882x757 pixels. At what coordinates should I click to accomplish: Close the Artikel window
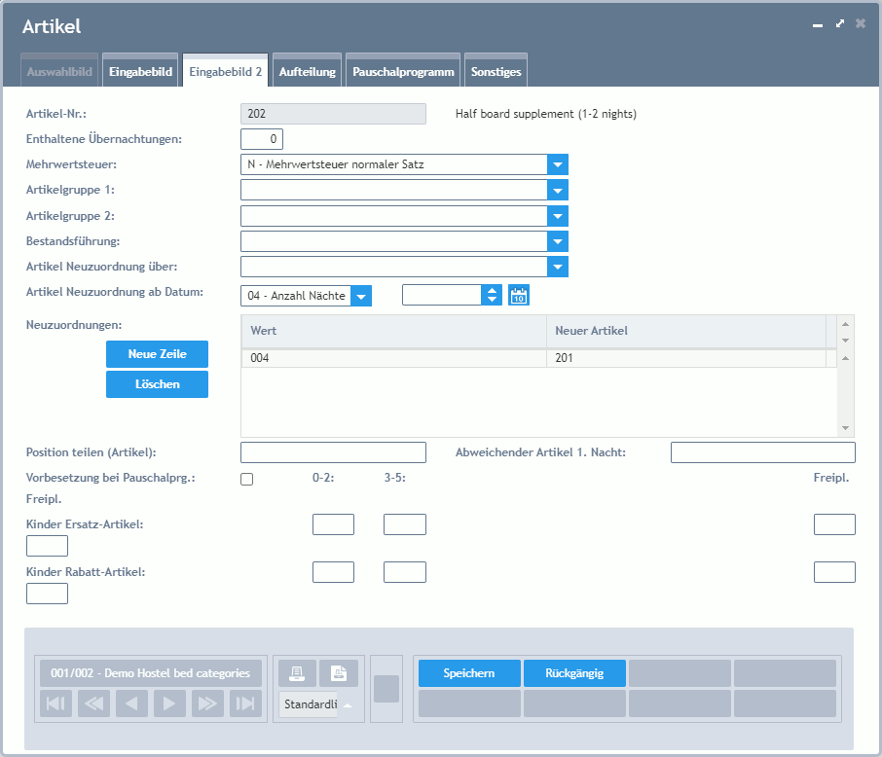(x=861, y=23)
